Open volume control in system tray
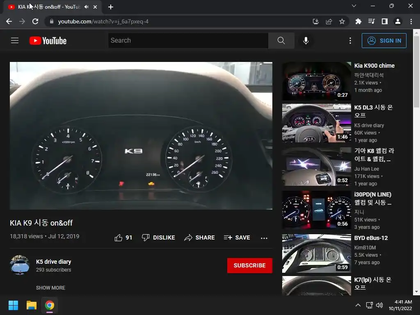The height and width of the screenshot is (315, 420). (379, 305)
